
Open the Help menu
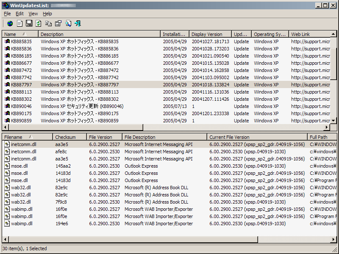coord(47,14)
